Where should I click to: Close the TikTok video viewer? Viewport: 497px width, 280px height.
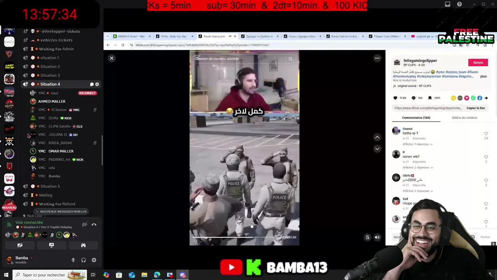pyautogui.click(x=111, y=58)
